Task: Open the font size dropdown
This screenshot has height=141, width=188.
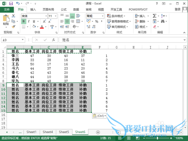Action: tap(56, 16)
